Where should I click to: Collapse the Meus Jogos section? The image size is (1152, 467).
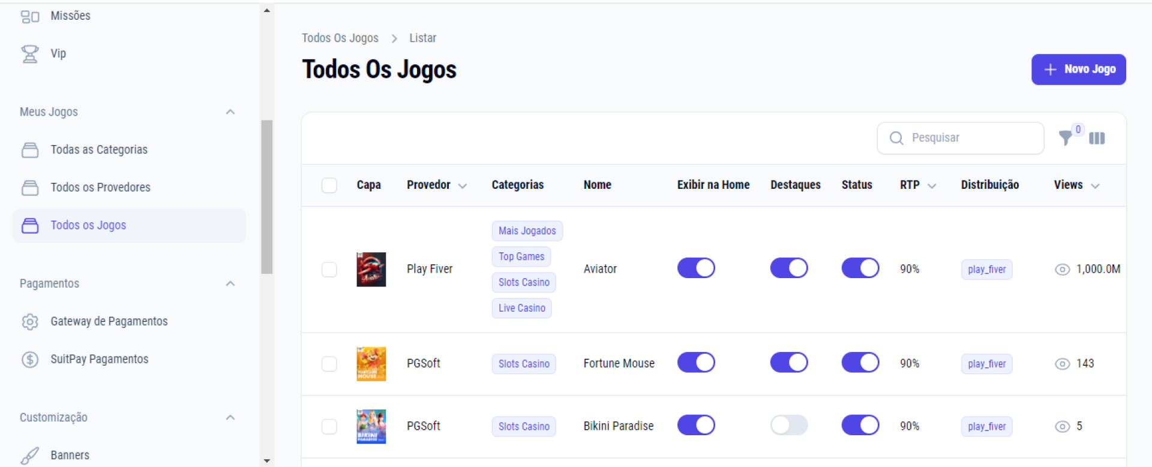(x=230, y=112)
